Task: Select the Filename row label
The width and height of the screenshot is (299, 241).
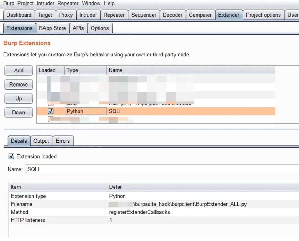Action: [x=22, y=204]
